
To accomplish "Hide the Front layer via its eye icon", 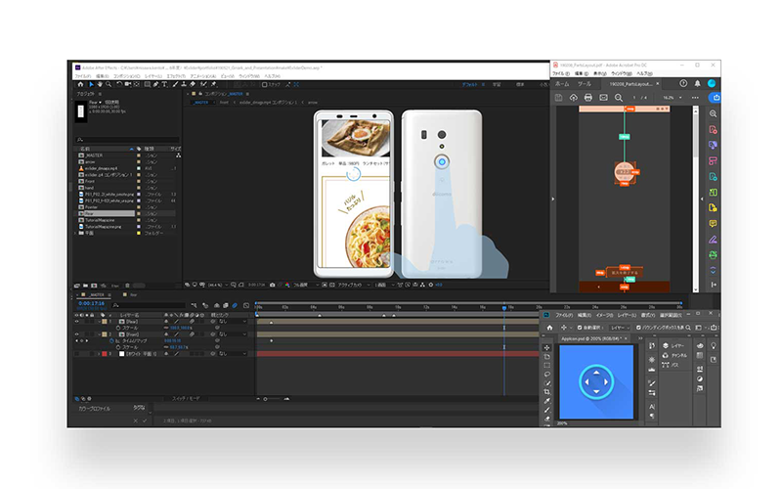I will tap(77, 334).
